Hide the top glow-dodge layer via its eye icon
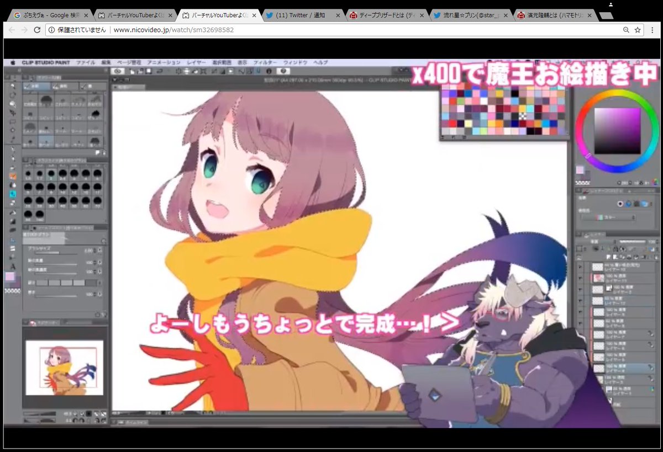The image size is (663, 452). click(581, 267)
